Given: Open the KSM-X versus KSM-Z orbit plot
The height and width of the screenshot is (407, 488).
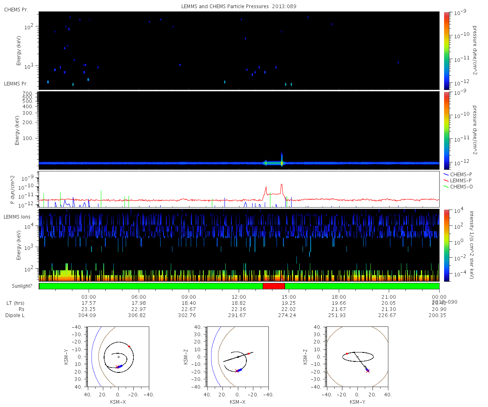Looking at the screenshot, I should click(x=237, y=357).
